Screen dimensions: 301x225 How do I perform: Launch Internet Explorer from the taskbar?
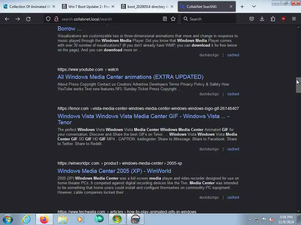coord(26,219)
